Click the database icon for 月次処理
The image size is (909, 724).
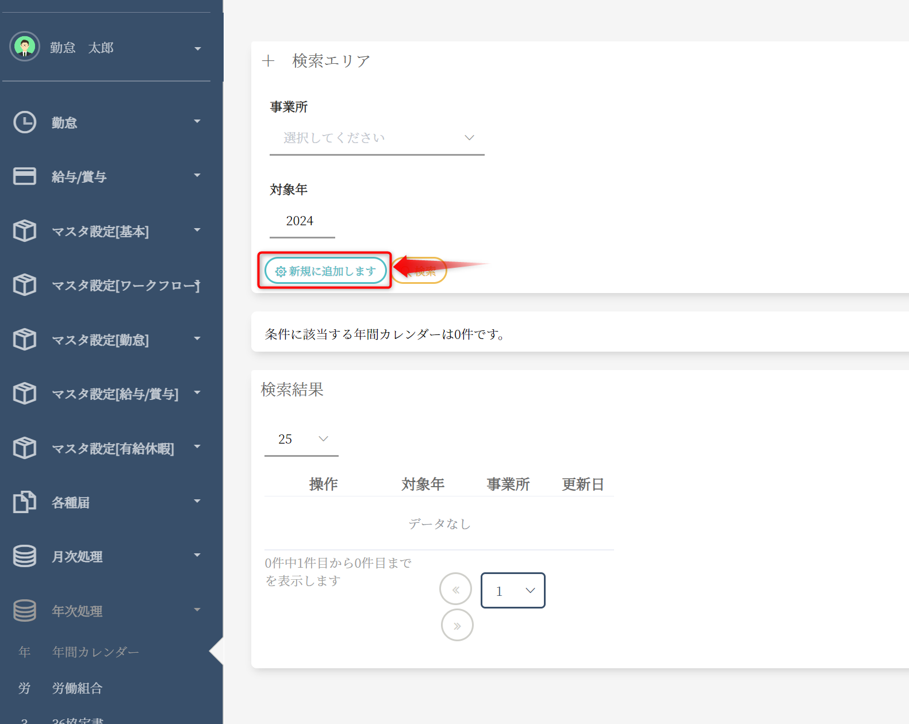tap(25, 556)
